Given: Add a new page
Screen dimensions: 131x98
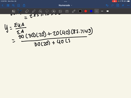Looking at the screenshot, I should click(x=118, y=5).
